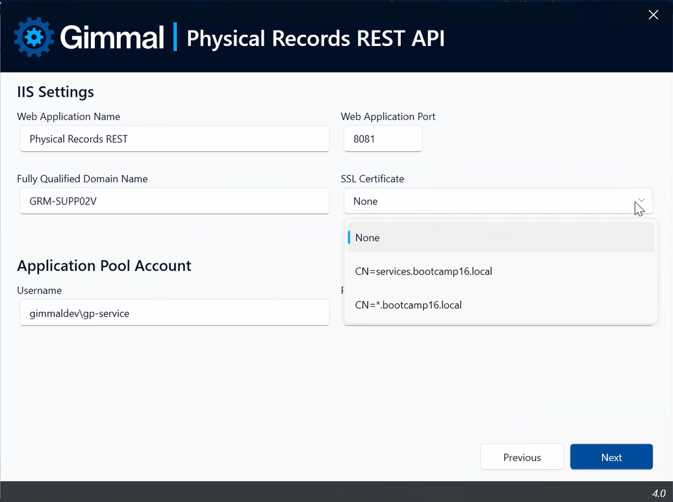
Task: Click the Application Pool Account heading
Action: click(x=105, y=266)
